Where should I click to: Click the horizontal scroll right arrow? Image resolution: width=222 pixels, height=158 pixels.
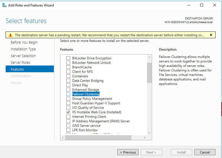[144, 138]
